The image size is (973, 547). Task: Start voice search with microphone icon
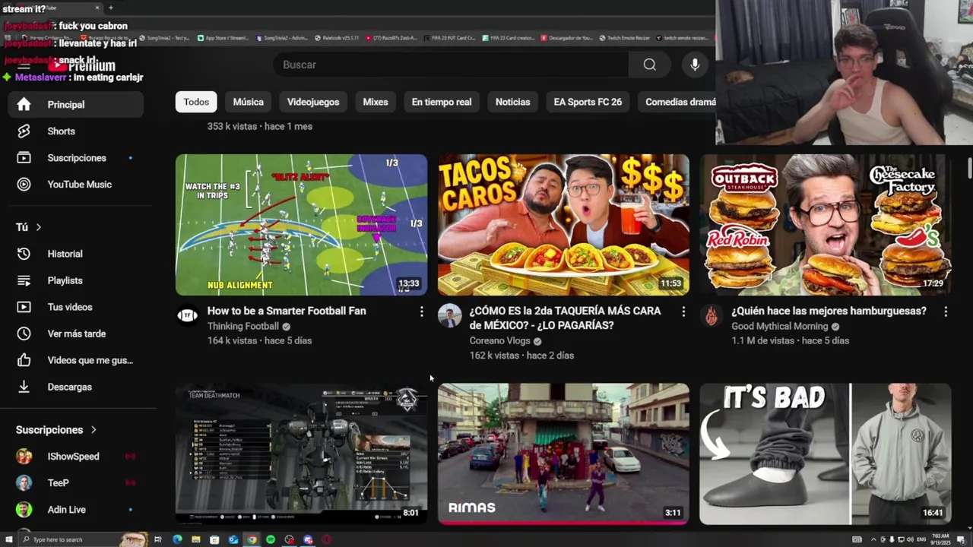(x=695, y=65)
